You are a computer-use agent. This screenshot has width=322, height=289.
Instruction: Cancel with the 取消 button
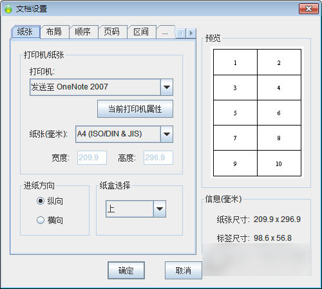point(184,270)
